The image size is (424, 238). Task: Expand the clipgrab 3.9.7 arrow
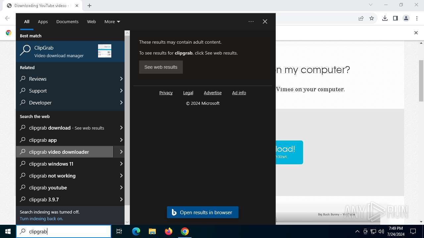[121, 199]
